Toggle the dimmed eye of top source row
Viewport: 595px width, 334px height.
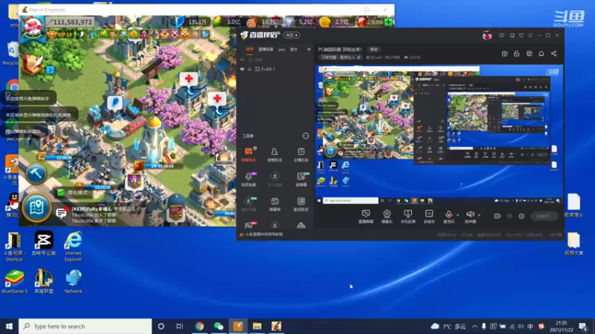click(x=242, y=60)
